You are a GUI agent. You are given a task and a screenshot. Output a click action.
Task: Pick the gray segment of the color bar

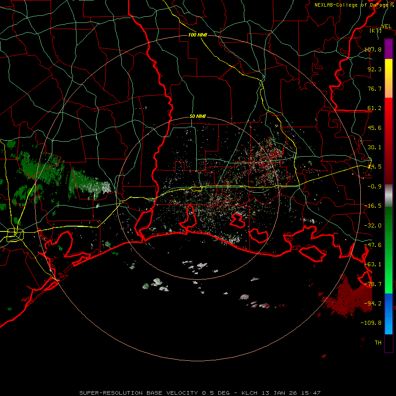[389, 196]
